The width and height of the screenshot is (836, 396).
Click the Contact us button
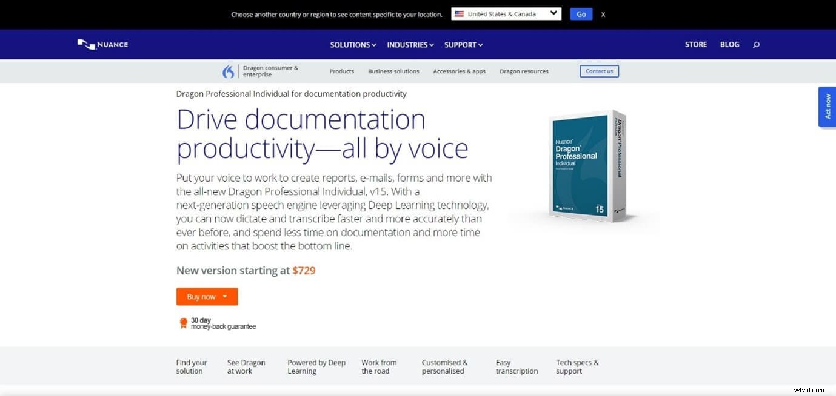(599, 71)
